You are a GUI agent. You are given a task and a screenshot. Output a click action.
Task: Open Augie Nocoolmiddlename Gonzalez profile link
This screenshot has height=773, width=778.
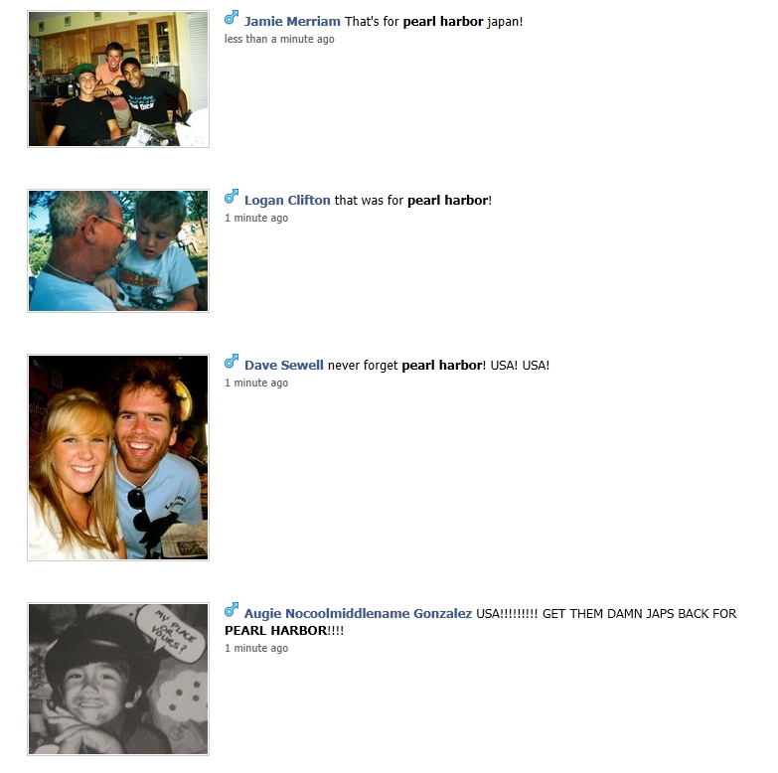tap(358, 614)
